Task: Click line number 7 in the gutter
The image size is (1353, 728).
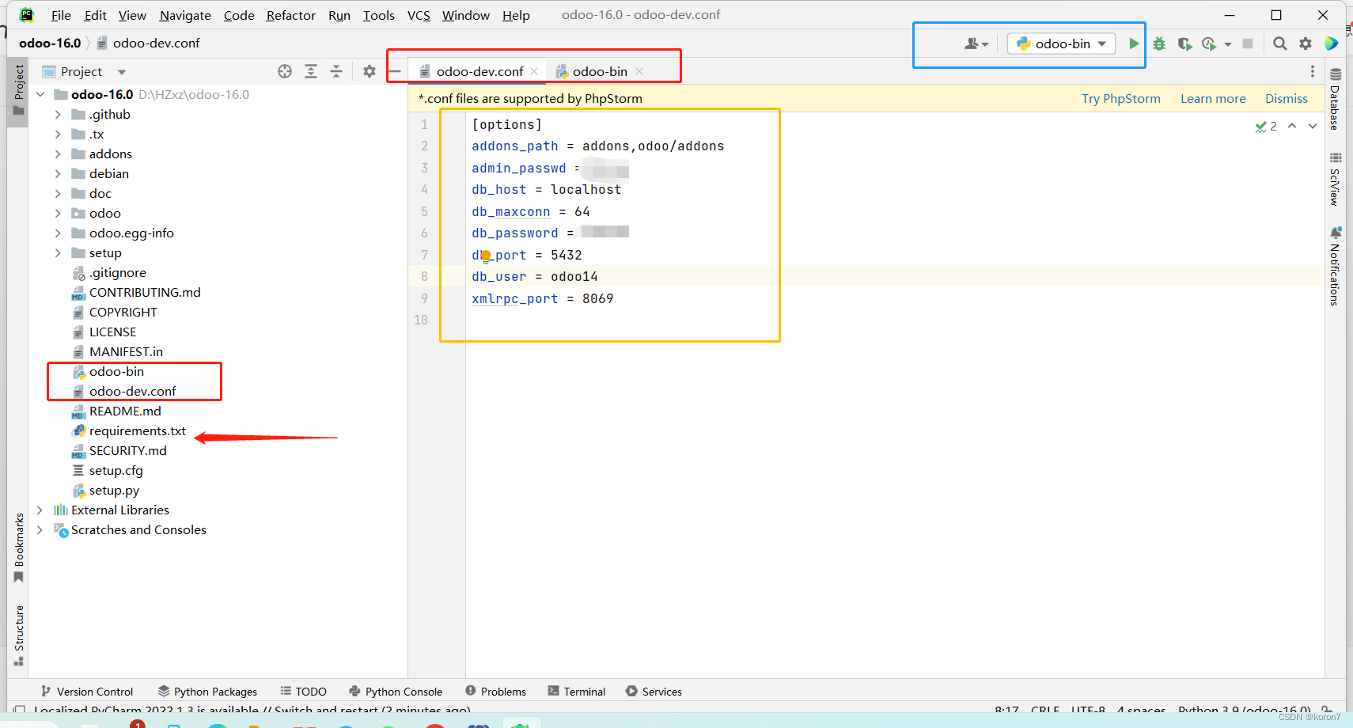Action: pos(425,255)
